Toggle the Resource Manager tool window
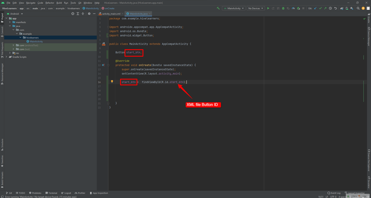The width and height of the screenshot is (371, 198). 2,74
